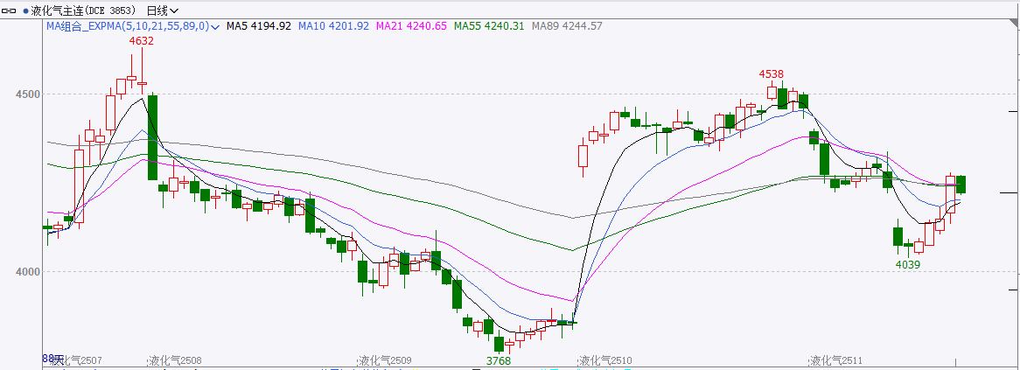This screenshot has width=1020, height=370.
Task: Expand the MA组合_EXPMA indicator dropdown arrow
Action: [215, 27]
